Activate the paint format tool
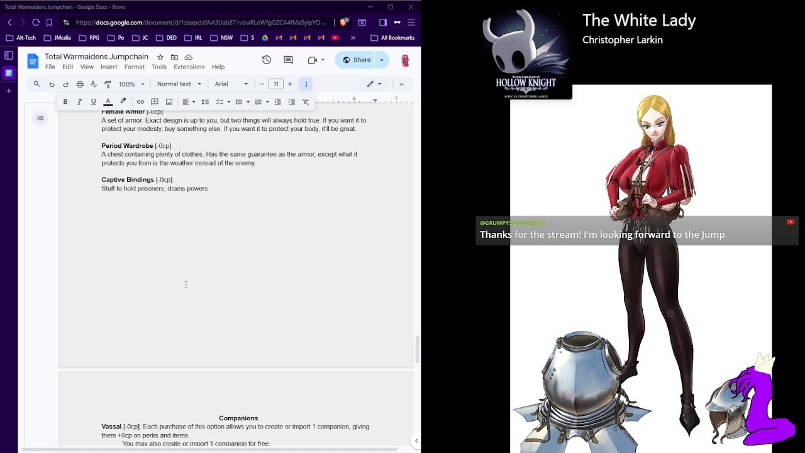This screenshot has height=453, width=805. pyautogui.click(x=108, y=84)
